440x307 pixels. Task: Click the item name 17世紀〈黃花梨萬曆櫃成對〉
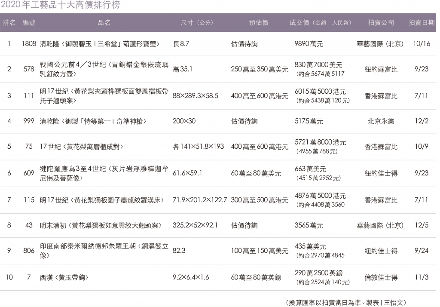82,147
